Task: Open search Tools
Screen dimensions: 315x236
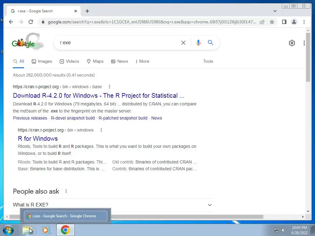Action: pyautogui.click(x=208, y=61)
